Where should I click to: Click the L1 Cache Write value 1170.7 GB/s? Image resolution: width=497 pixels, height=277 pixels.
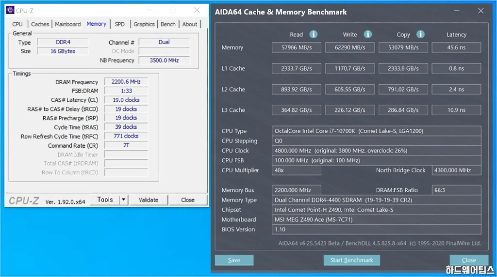pyautogui.click(x=350, y=68)
